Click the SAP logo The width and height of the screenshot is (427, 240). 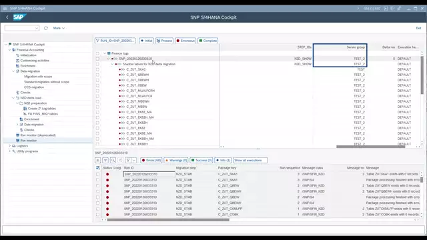[19, 17]
